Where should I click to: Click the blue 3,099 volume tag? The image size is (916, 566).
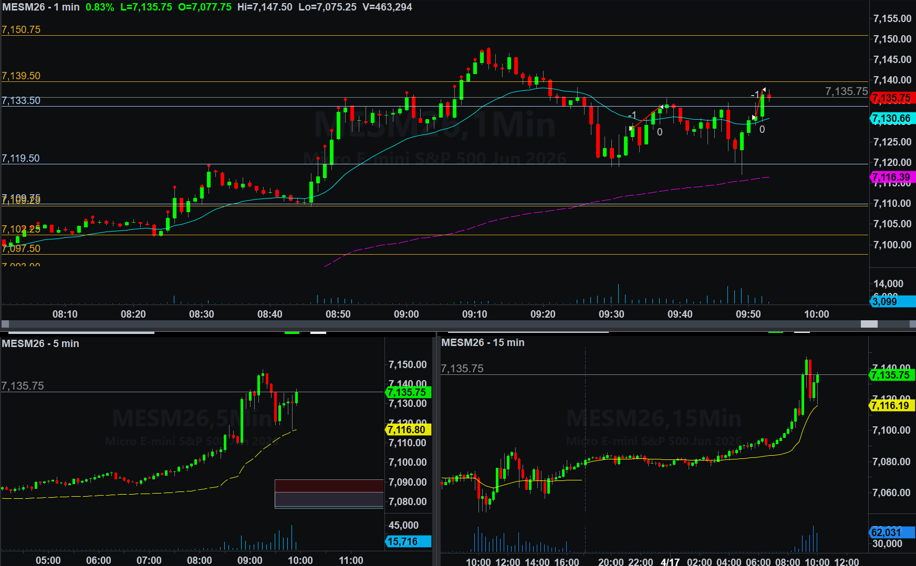886,301
